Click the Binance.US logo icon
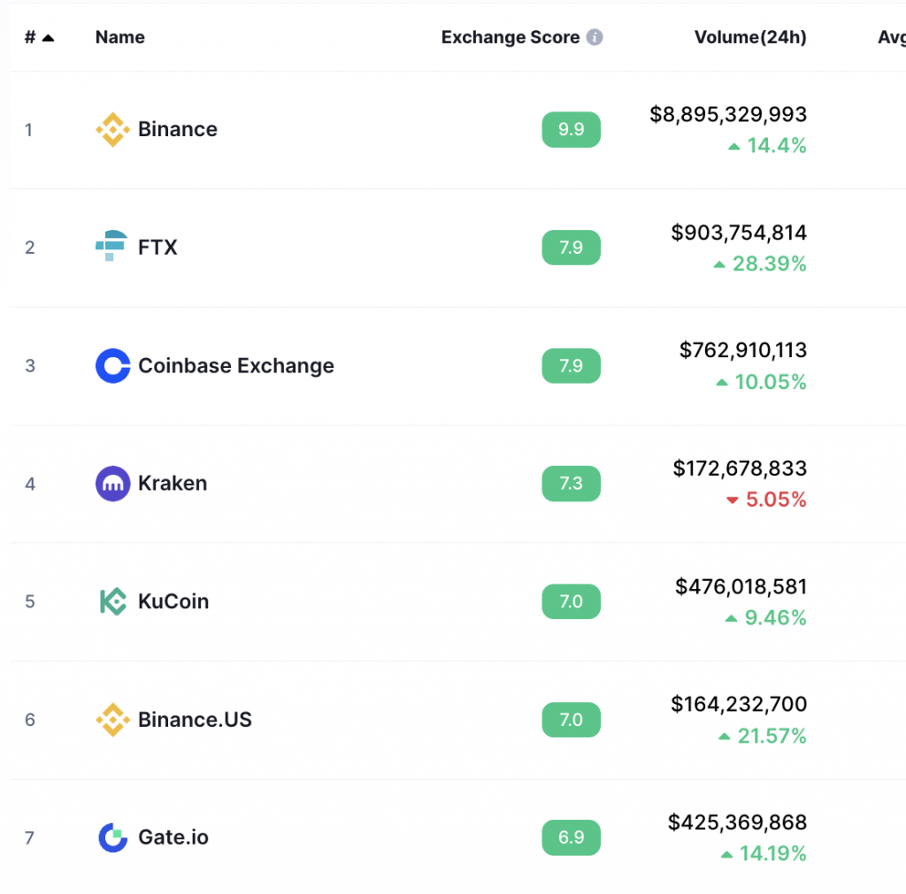This screenshot has width=906, height=894. click(x=112, y=720)
